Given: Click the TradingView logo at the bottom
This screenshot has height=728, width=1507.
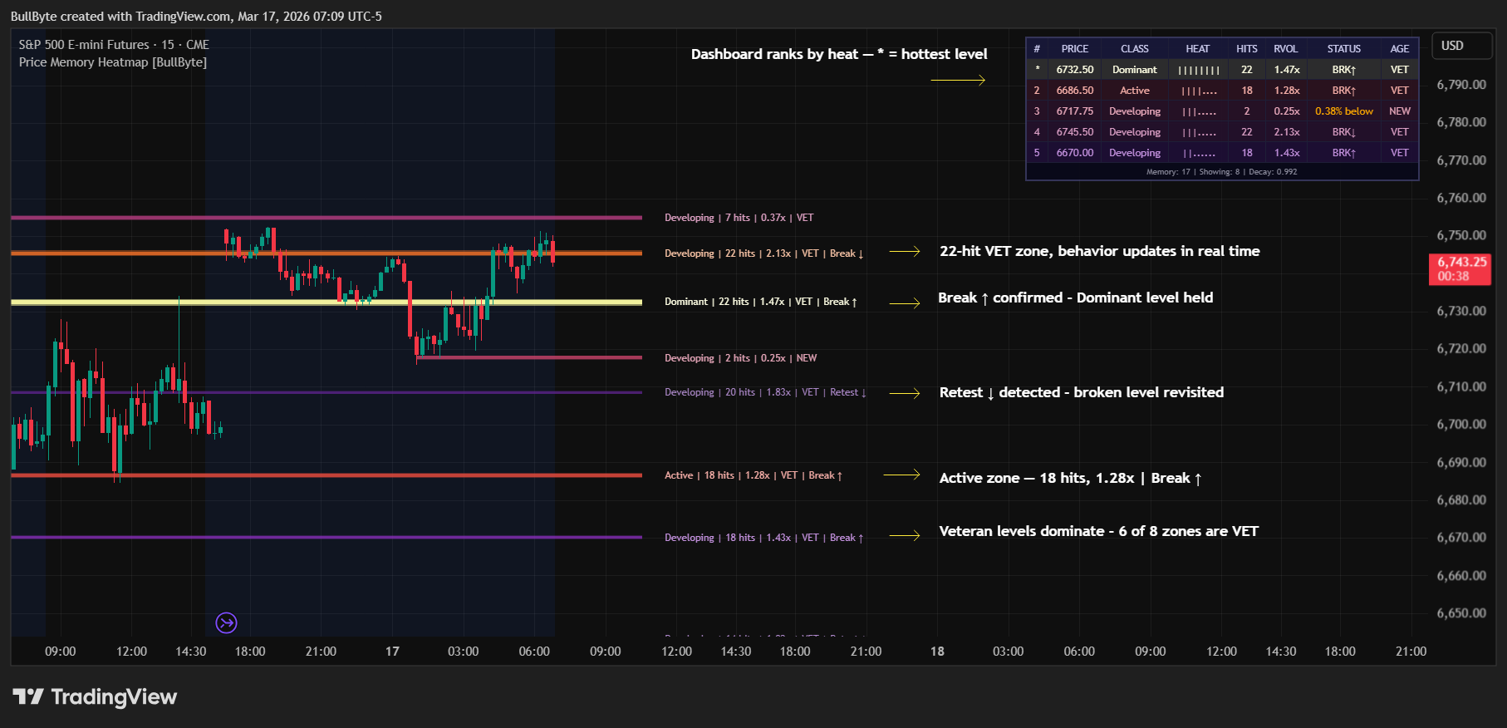Looking at the screenshot, I should [95, 696].
